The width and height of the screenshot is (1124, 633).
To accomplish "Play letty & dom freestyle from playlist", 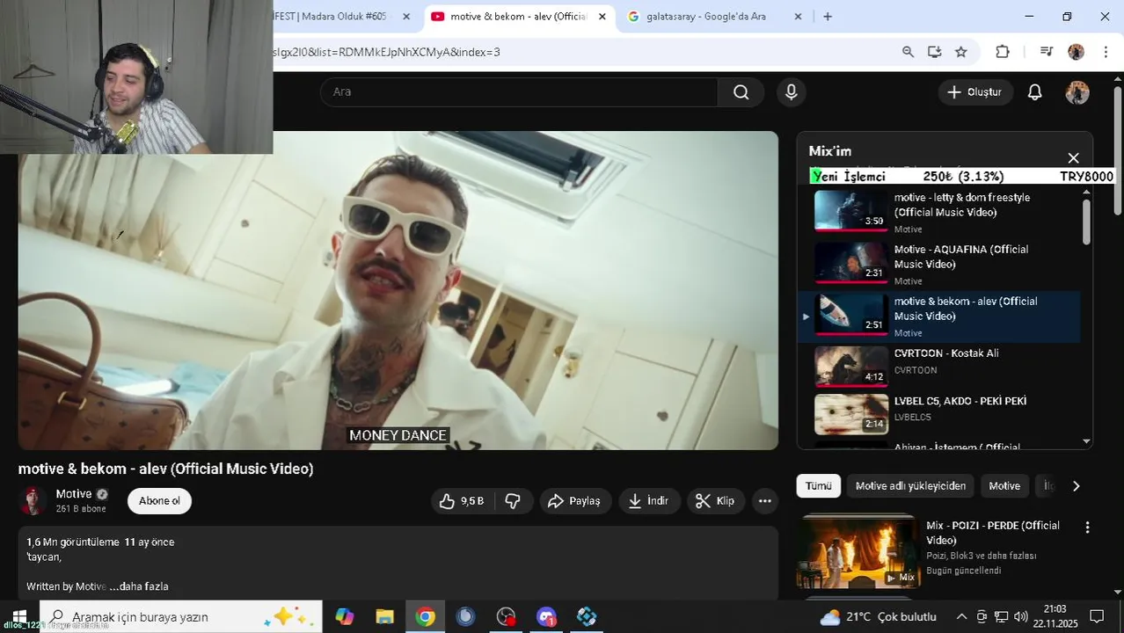I will pos(938,213).
